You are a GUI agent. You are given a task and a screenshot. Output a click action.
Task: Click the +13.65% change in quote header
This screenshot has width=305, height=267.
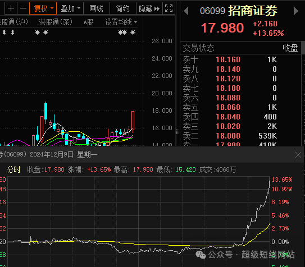point(268,33)
